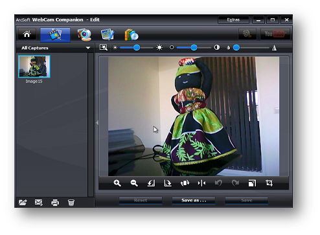Screen dimensions: 320x235
Task: Flip the image with arrows icon
Action: click(x=185, y=183)
